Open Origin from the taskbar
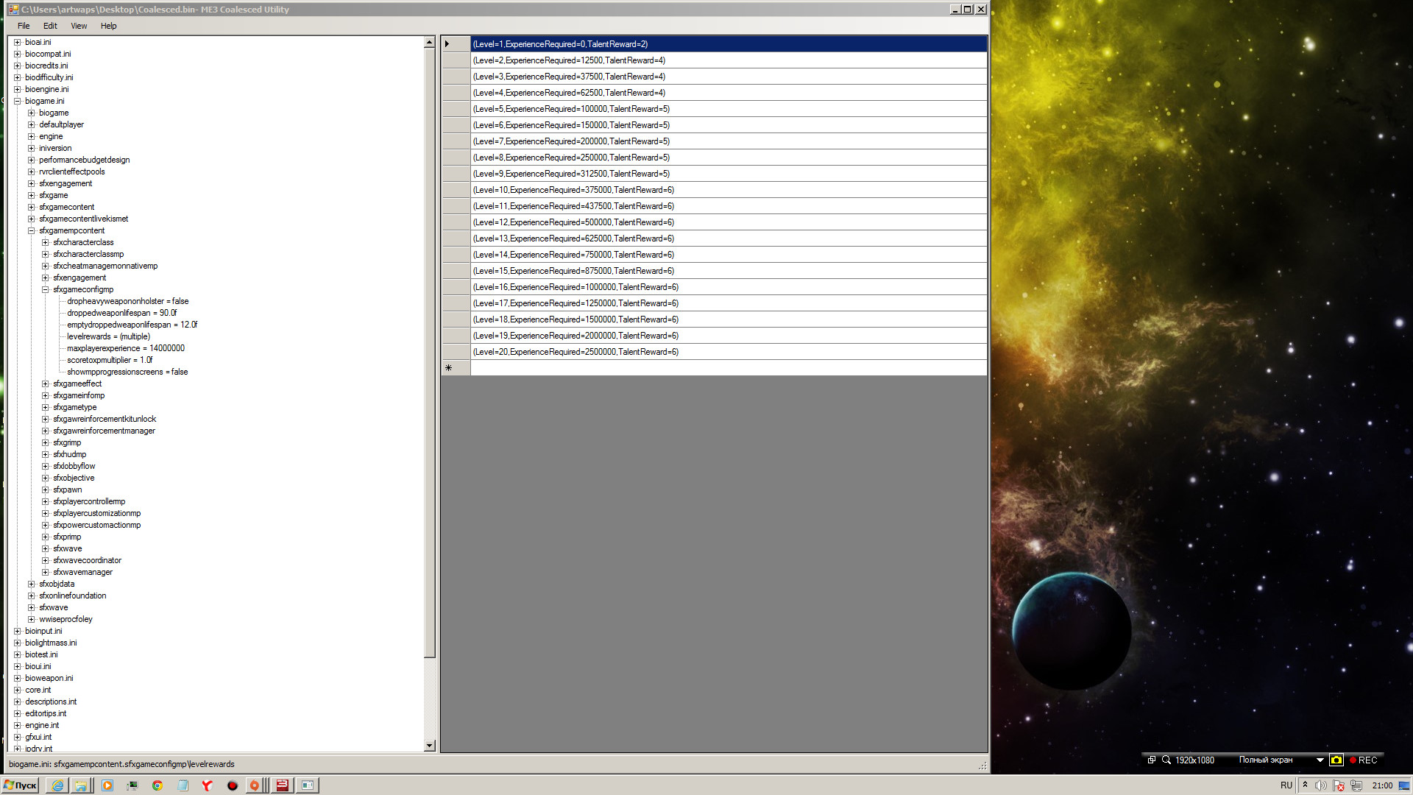This screenshot has width=1413, height=795. (254, 785)
